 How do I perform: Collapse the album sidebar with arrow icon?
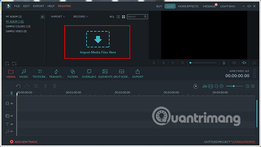43,17
